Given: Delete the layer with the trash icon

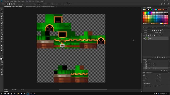Looking at the screenshot, I should click(167, 57).
